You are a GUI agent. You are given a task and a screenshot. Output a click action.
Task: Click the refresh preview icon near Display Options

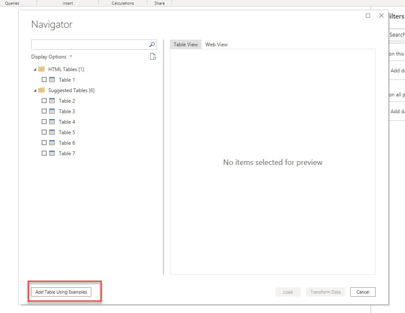pos(153,56)
